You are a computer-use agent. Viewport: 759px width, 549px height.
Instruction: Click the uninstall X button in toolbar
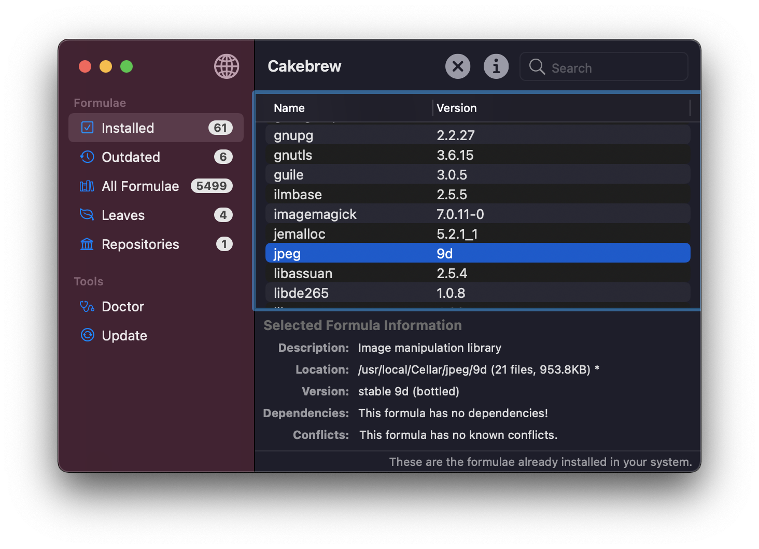coord(458,66)
